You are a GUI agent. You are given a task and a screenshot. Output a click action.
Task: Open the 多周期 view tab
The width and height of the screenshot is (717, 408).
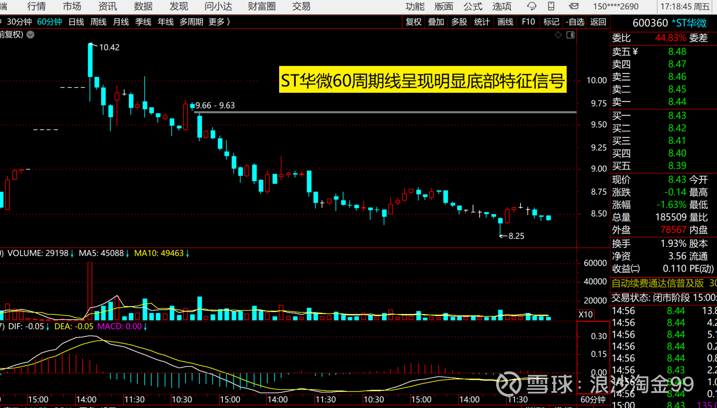(191, 22)
